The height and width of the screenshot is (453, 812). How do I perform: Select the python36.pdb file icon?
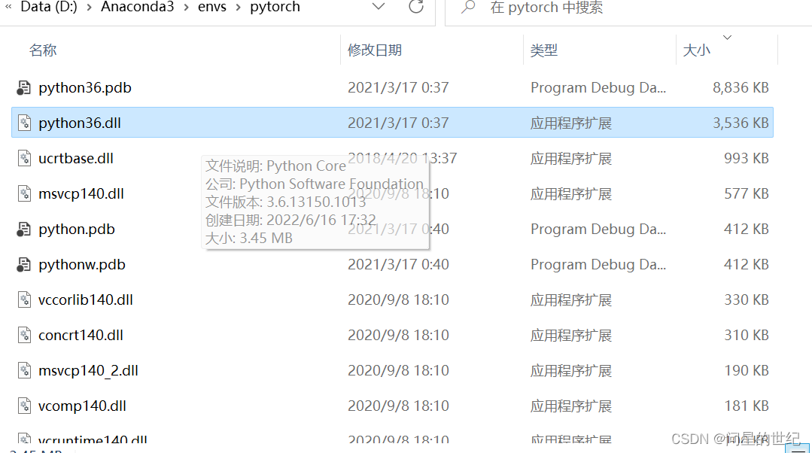(x=23, y=87)
